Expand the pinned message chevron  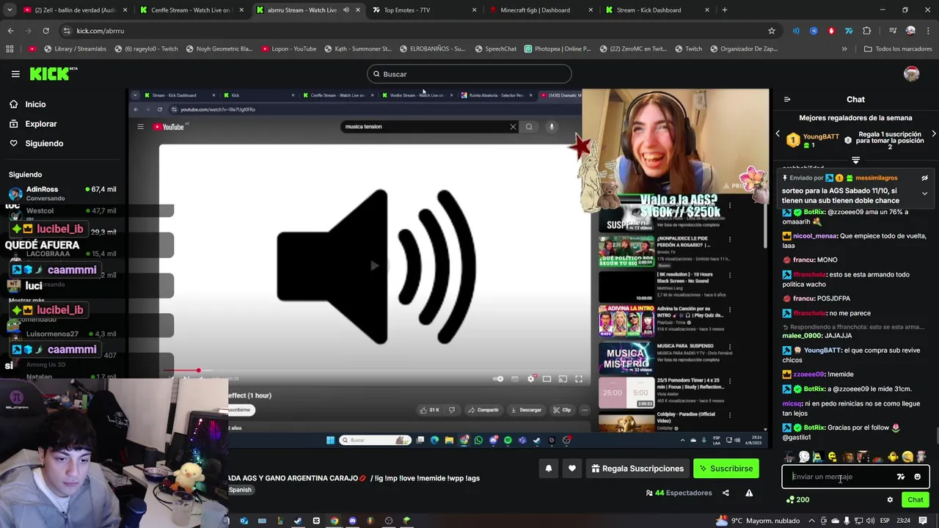[924, 194]
